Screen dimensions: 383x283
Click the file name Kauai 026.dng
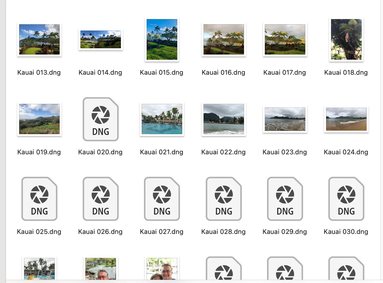click(x=100, y=232)
